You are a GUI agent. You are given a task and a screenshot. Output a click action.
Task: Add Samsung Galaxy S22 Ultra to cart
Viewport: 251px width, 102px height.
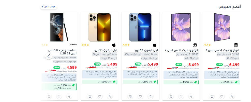[x=49, y=96]
